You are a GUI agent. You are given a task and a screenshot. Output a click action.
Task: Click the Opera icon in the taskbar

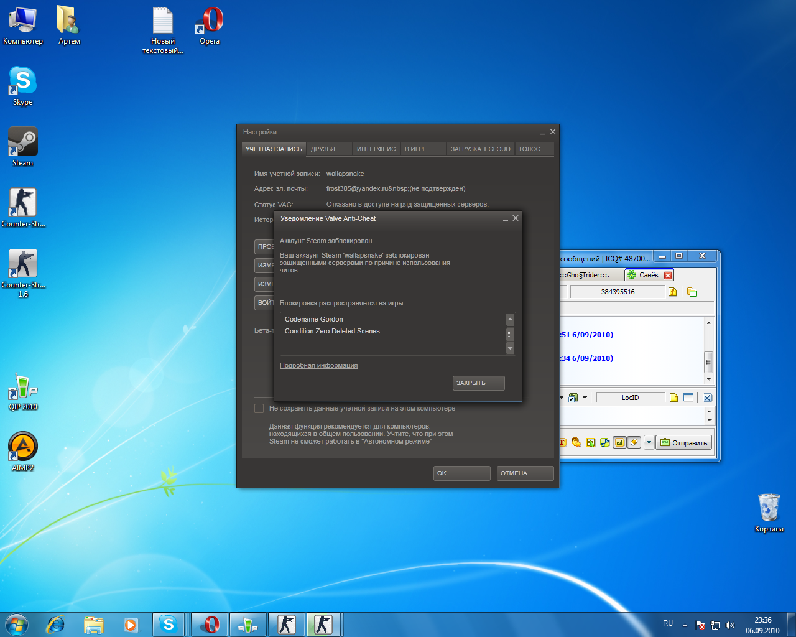click(210, 625)
